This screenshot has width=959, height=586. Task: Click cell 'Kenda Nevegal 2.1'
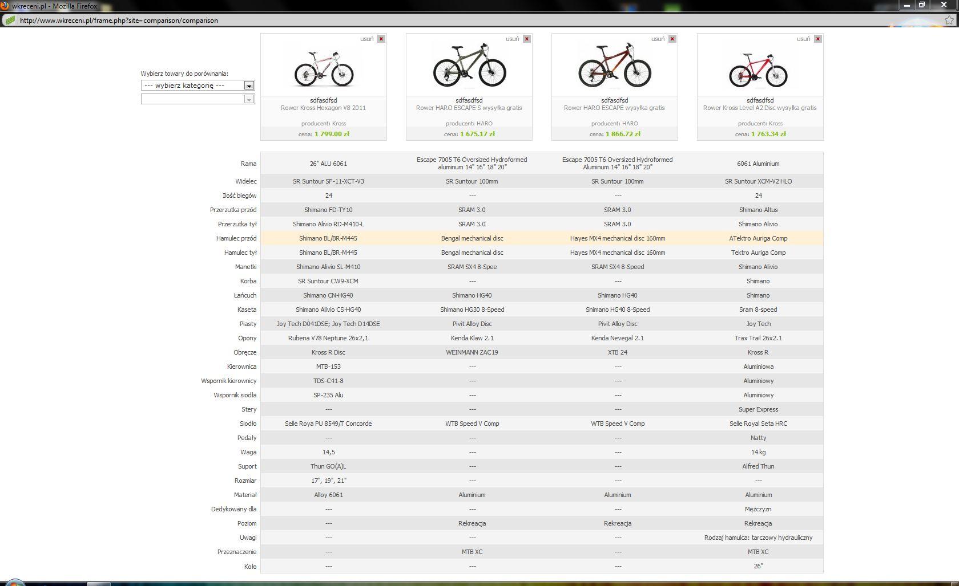pyautogui.click(x=618, y=338)
